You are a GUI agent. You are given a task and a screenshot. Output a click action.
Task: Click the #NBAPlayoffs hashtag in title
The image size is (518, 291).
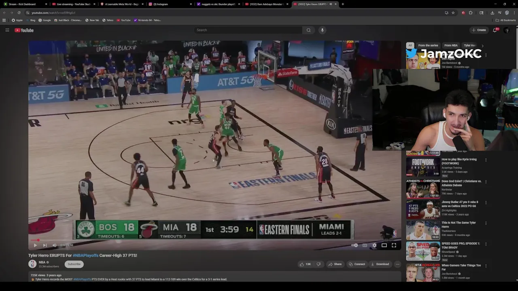pyautogui.click(x=85, y=255)
